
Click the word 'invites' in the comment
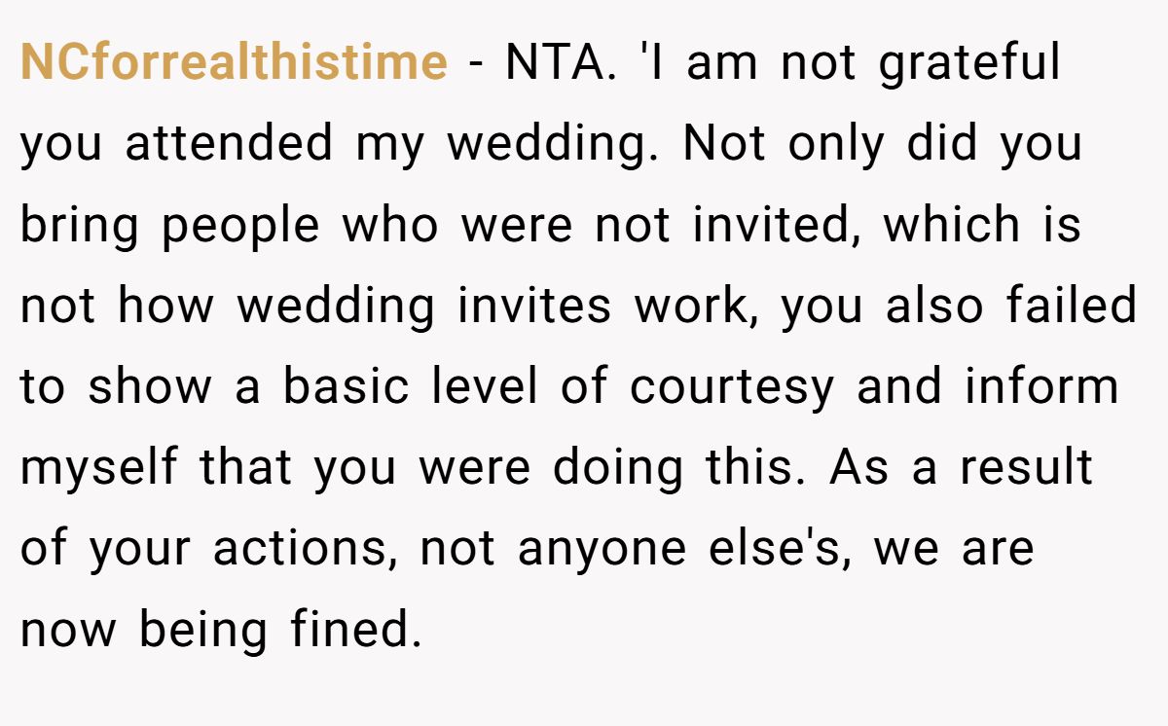(533, 306)
